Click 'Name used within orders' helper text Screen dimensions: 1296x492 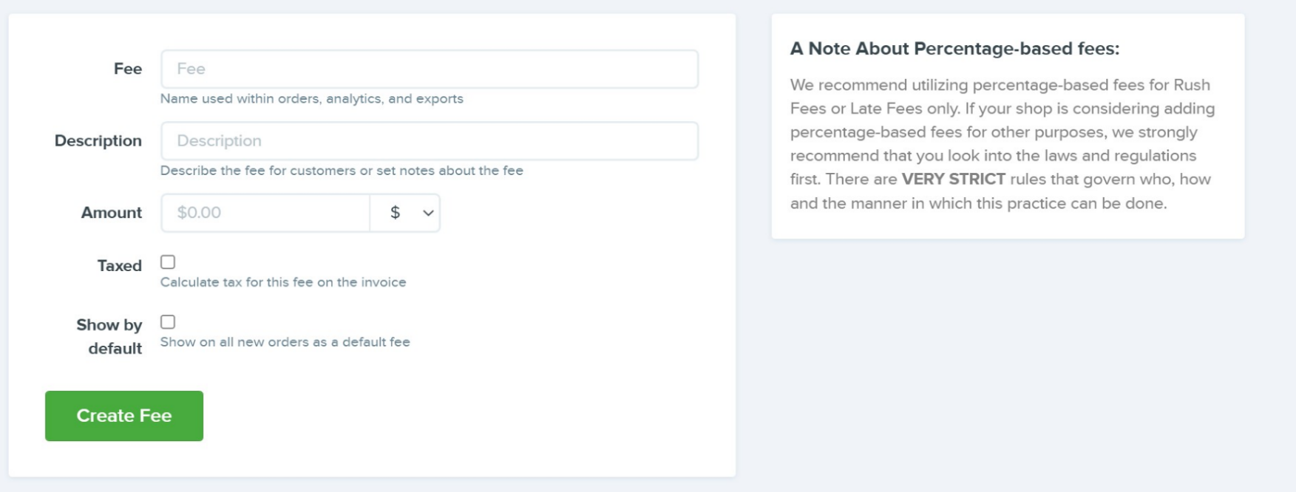point(312,99)
